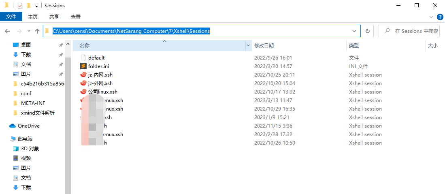The image size is (445, 194).
Task: Click the 视频 film icon
Action: (16, 158)
